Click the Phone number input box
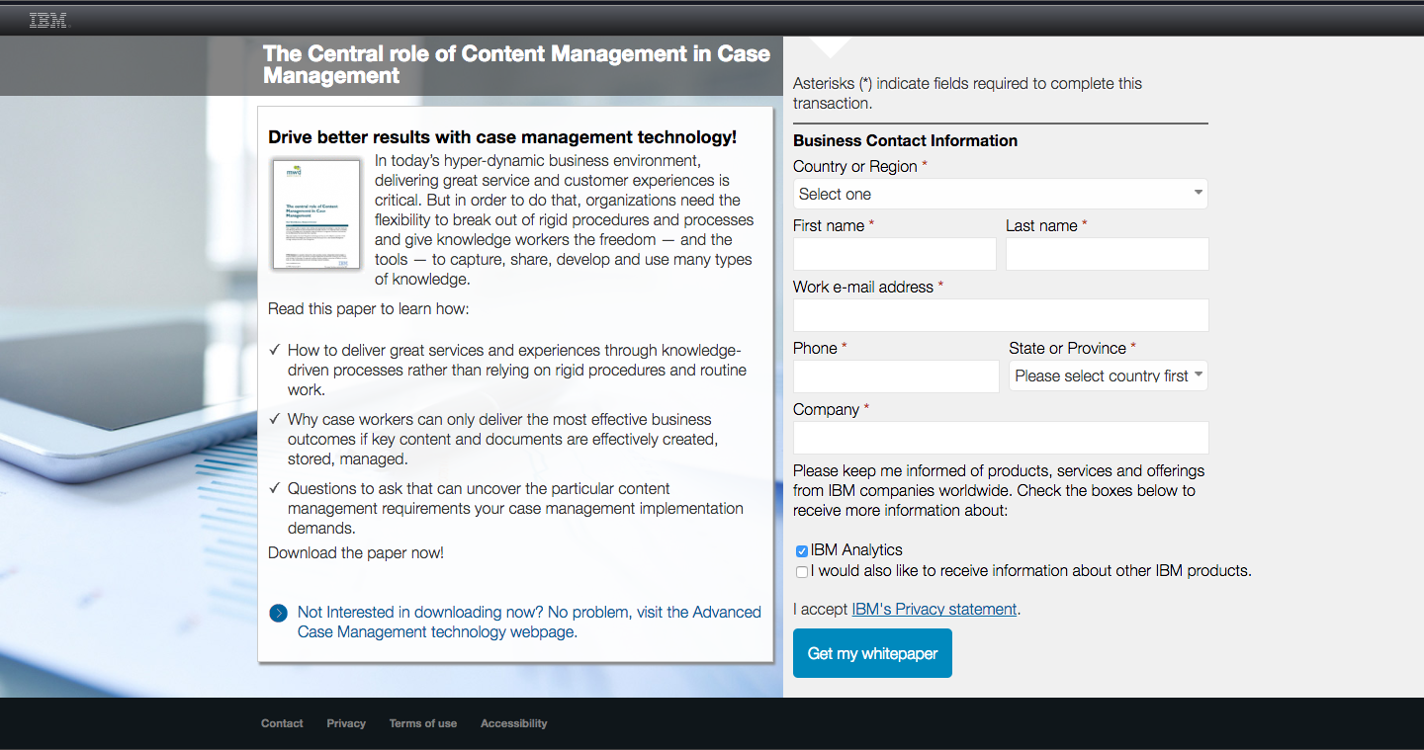This screenshot has width=1424, height=750. coord(895,375)
